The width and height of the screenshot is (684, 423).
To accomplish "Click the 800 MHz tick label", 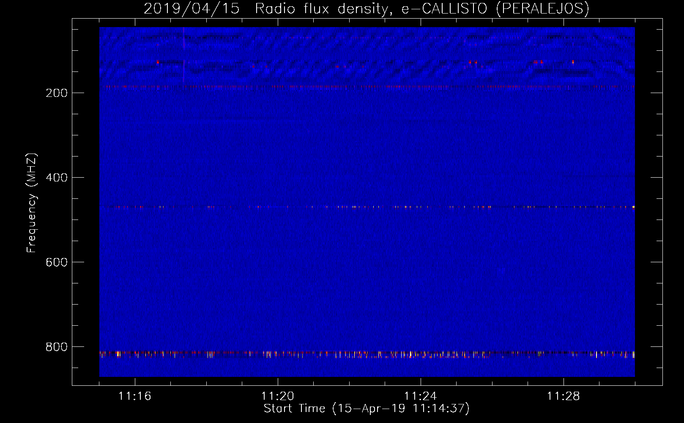I will tap(57, 347).
